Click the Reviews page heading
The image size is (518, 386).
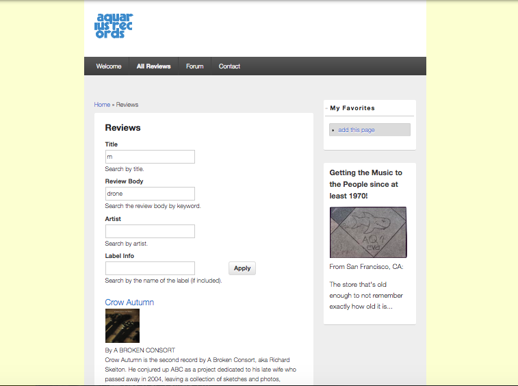[x=123, y=127]
